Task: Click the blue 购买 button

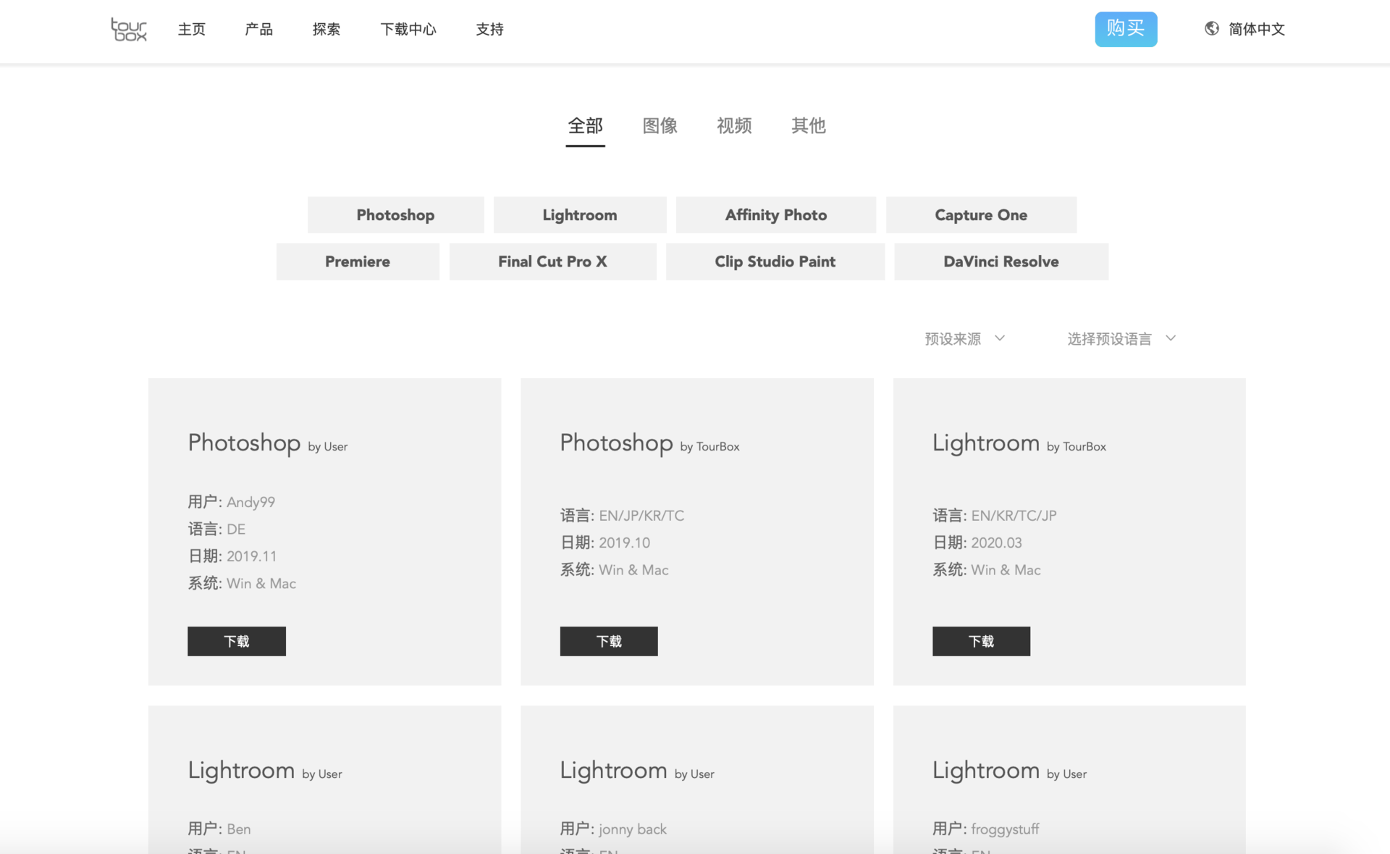Action: point(1126,29)
